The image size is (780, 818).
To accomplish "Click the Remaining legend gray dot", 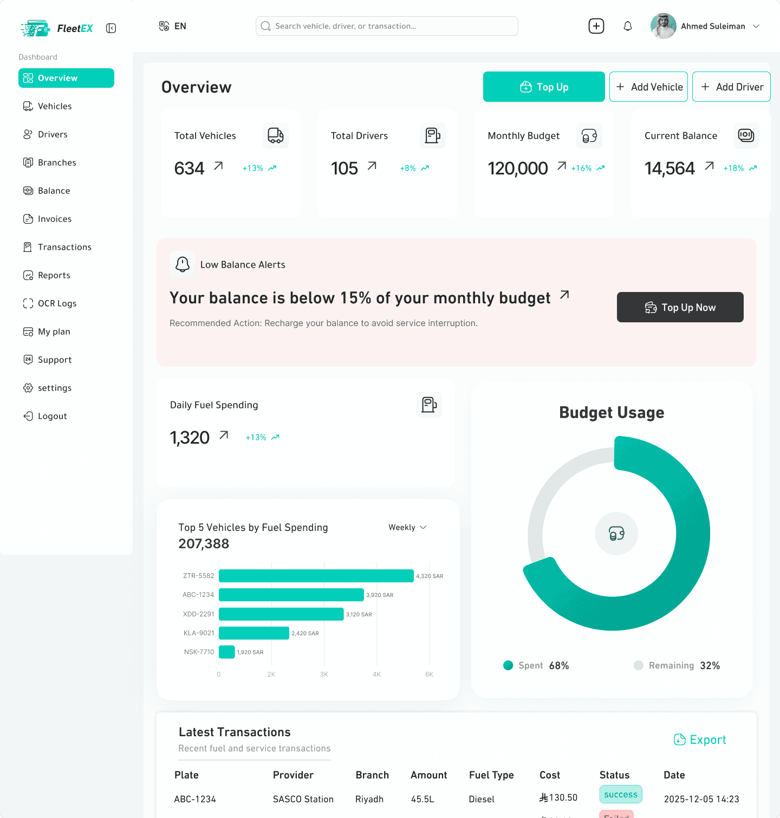I will tap(639, 665).
